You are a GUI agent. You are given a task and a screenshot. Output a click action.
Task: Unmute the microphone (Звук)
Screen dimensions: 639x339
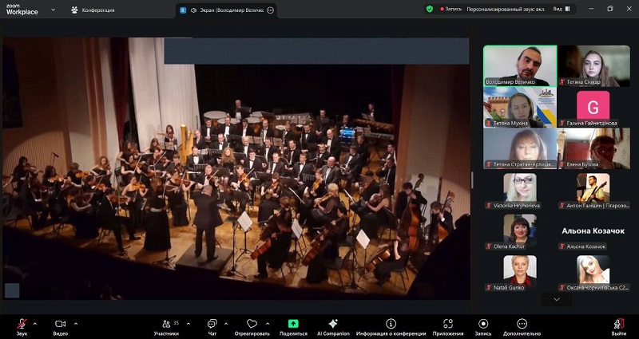click(x=21, y=324)
